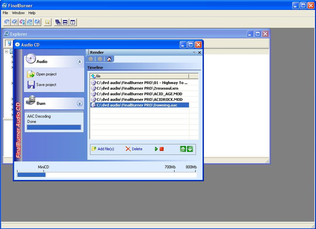Move selected track up with green arrow
This screenshot has width=316, height=229.
[183, 149]
